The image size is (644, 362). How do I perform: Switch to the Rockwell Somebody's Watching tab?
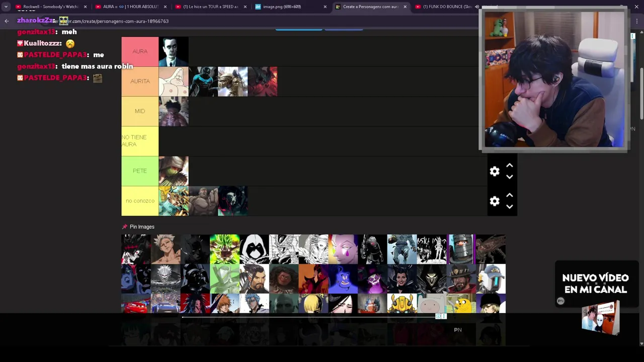[x=50, y=7]
